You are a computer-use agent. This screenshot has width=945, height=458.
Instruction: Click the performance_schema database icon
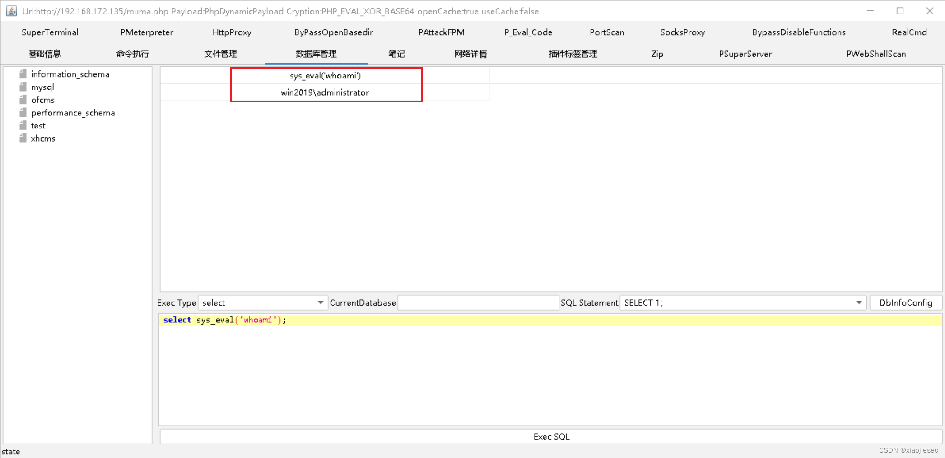point(23,113)
